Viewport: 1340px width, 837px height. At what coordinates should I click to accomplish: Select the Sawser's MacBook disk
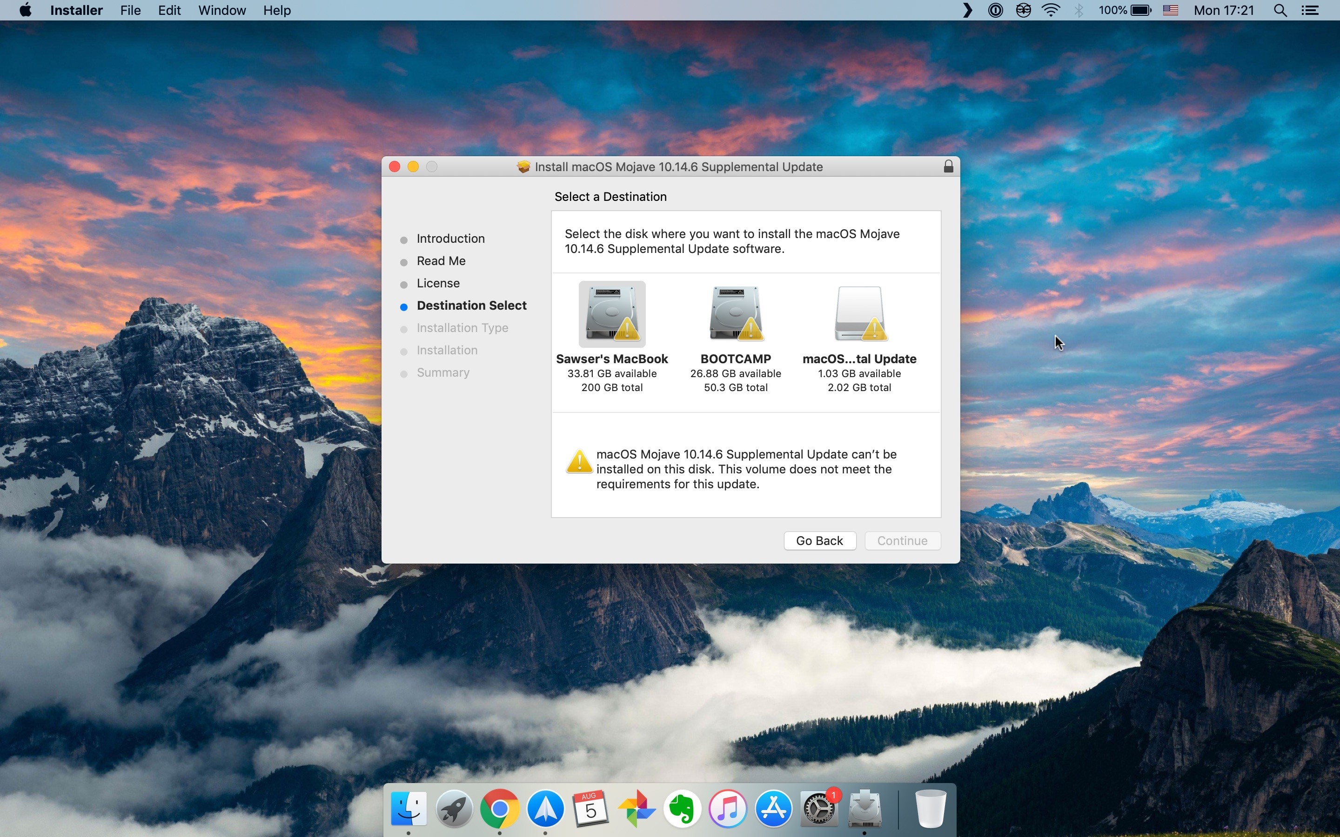pyautogui.click(x=612, y=314)
